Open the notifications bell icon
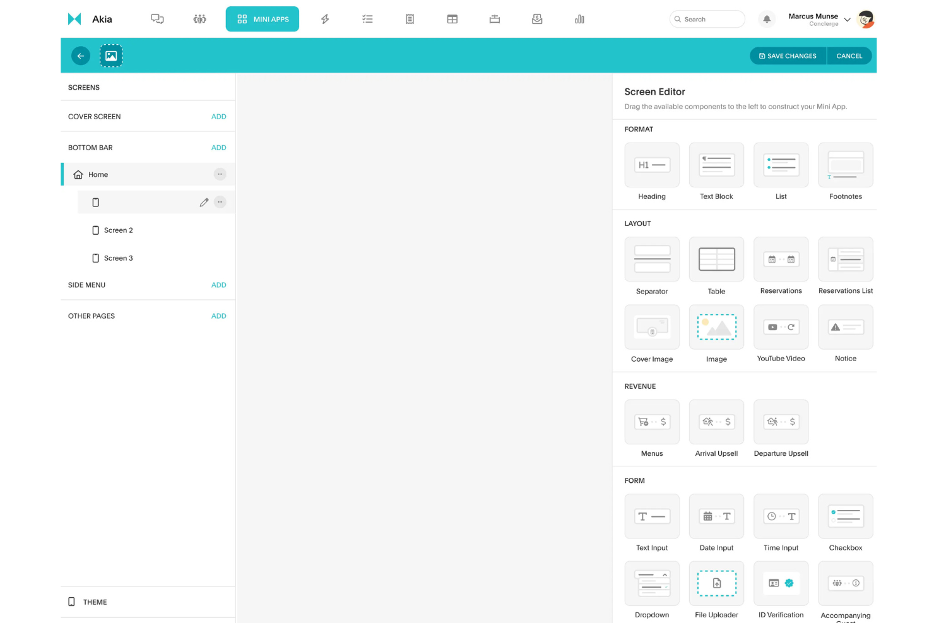 766,19
